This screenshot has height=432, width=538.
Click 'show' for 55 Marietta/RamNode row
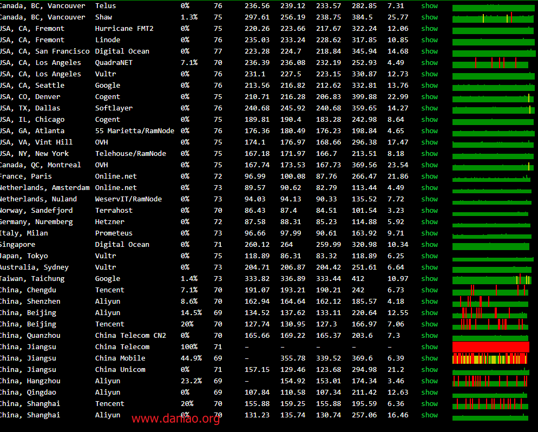(429, 130)
